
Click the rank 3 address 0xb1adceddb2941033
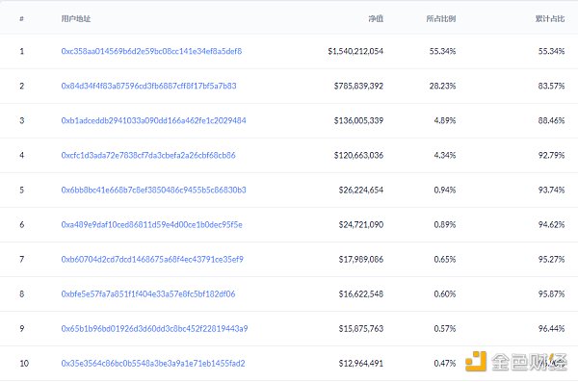153,120
